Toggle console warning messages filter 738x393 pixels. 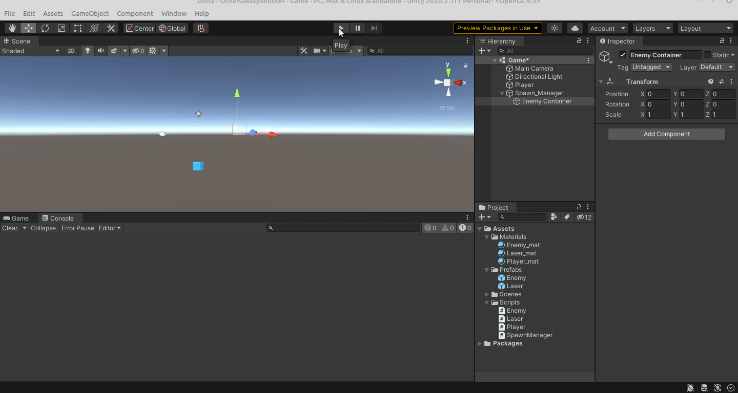pyautogui.click(x=448, y=228)
